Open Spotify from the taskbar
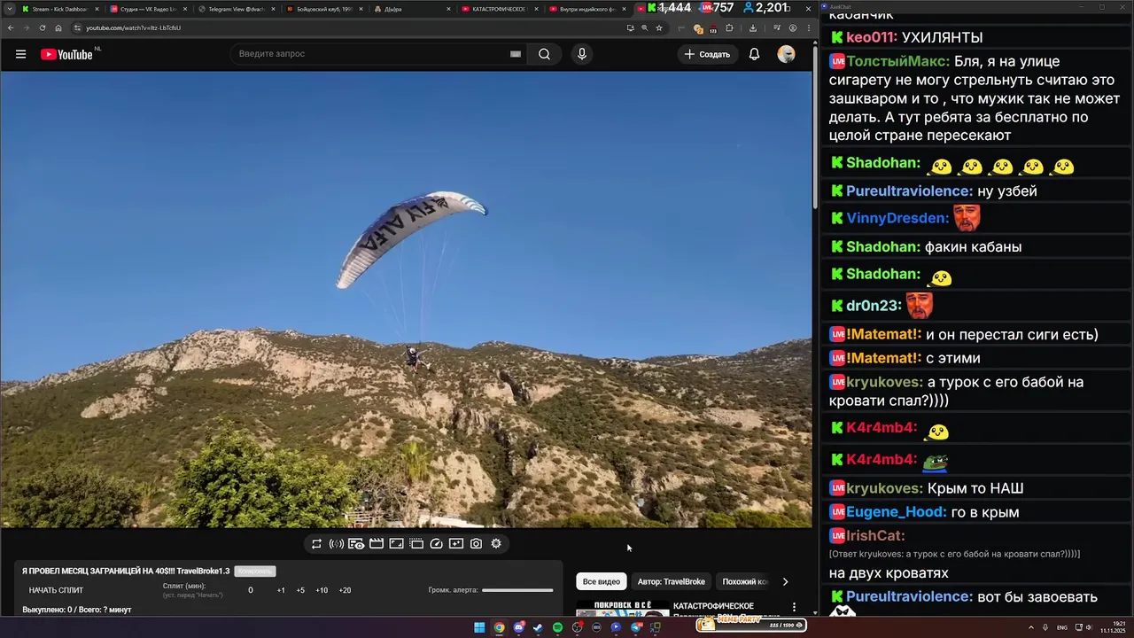 coord(557,627)
